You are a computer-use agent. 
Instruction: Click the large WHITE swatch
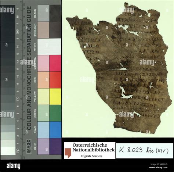click(49, 47)
